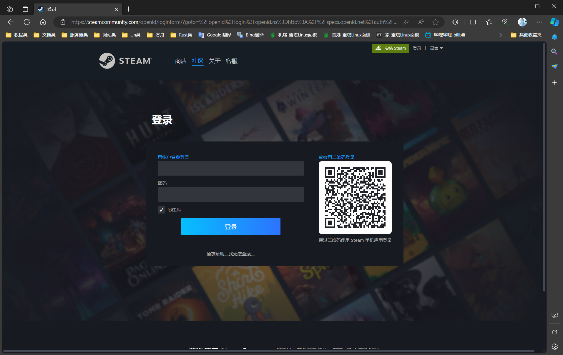Open the 客服 support page
The width and height of the screenshot is (563, 355).
[232, 61]
